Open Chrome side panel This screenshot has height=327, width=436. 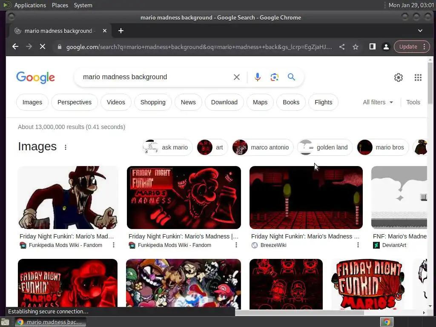372,47
